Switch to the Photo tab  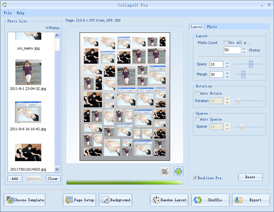pyautogui.click(x=212, y=27)
